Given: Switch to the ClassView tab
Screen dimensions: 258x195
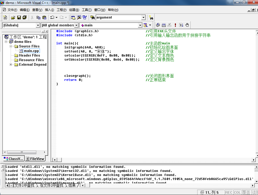Looking at the screenshot, I should 14,159.
